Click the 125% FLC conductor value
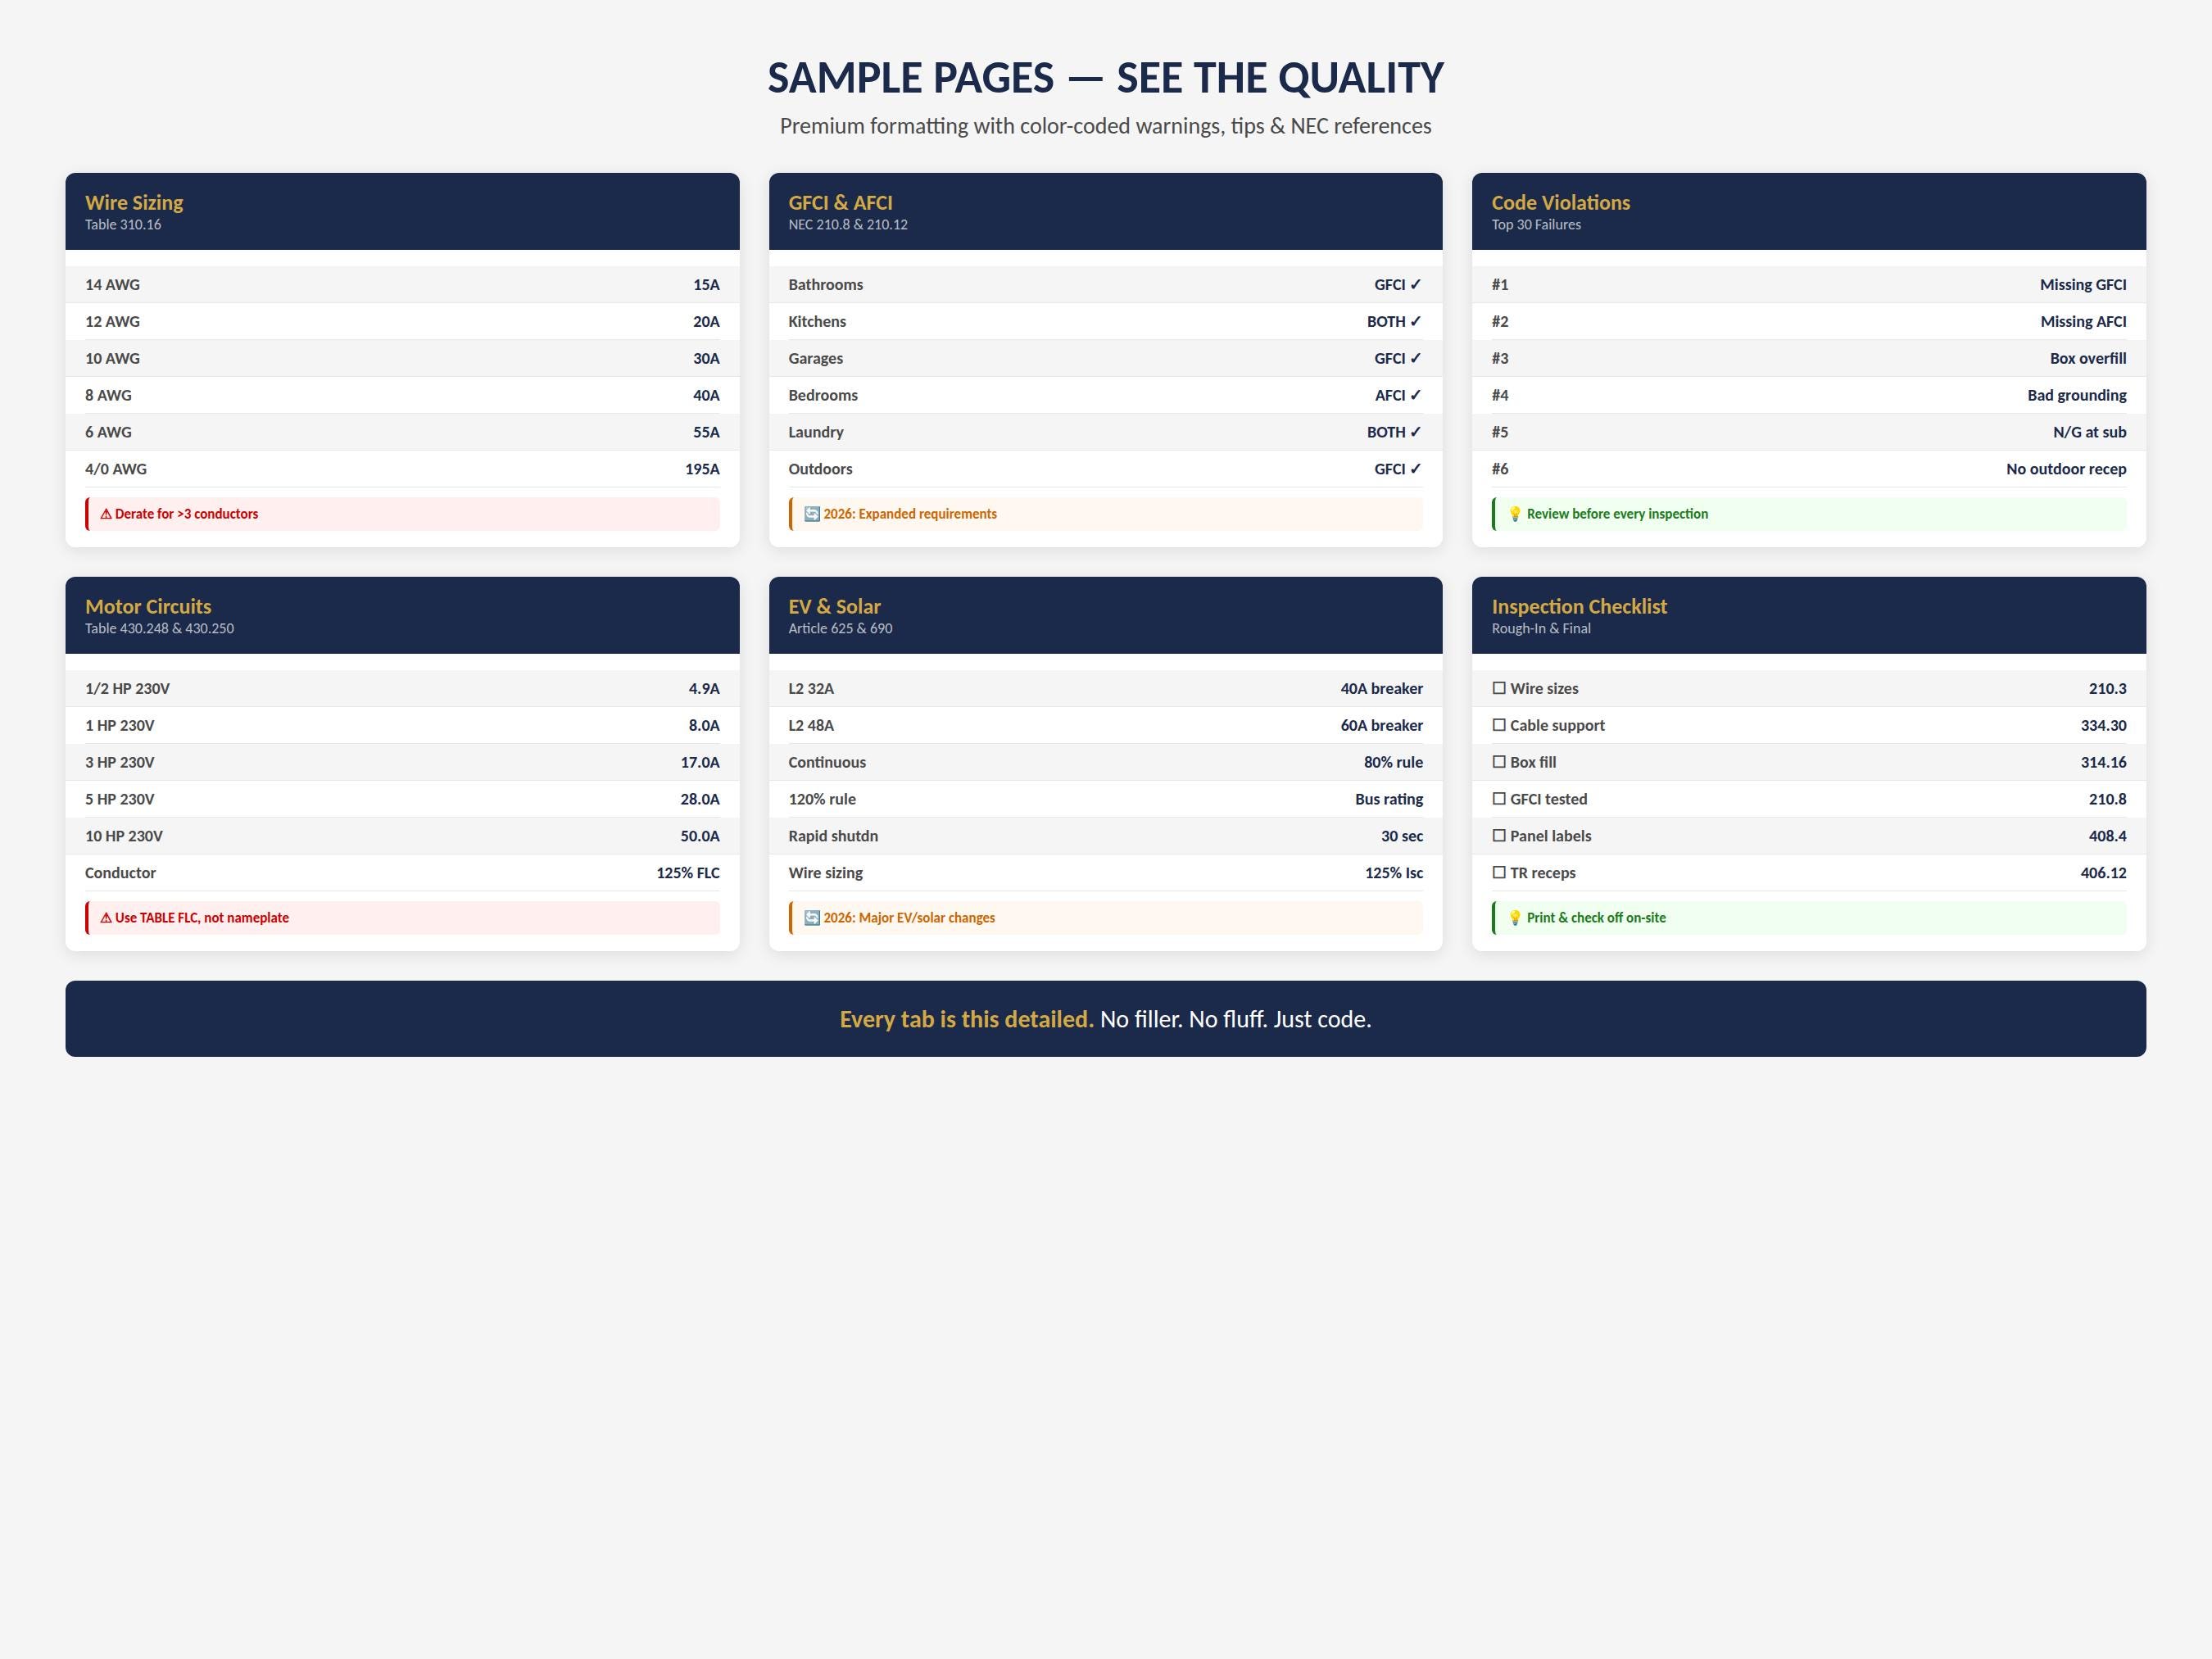The image size is (2212, 1659). [x=688, y=873]
